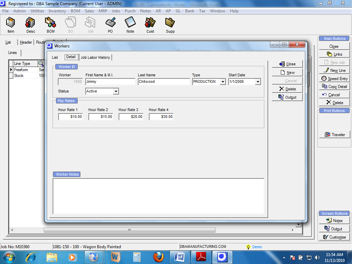352x264 pixels.
Task: Click the New button in Workers dialog
Action: pyautogui.click(x=287, y=73)
